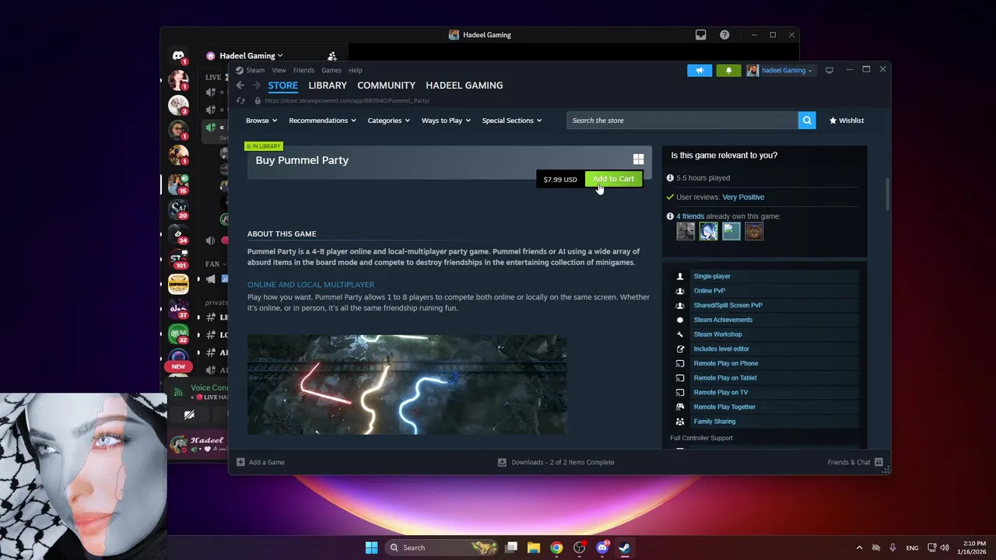
Task: Open Chrome from the taskbar
Action: pyautogui.click(x=556, y=548)
